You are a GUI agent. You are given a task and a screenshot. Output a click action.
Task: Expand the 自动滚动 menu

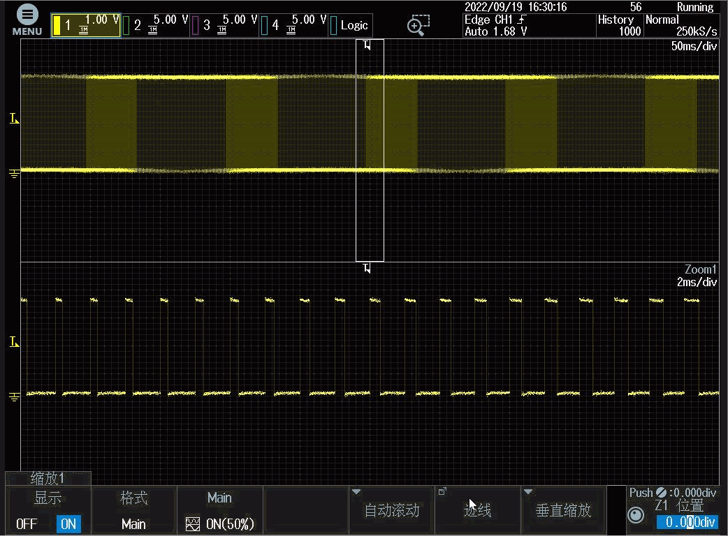[x=391, y=510]
